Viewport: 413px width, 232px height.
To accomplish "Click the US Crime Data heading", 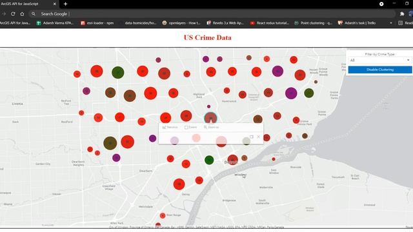I will [x=208, y=37].
